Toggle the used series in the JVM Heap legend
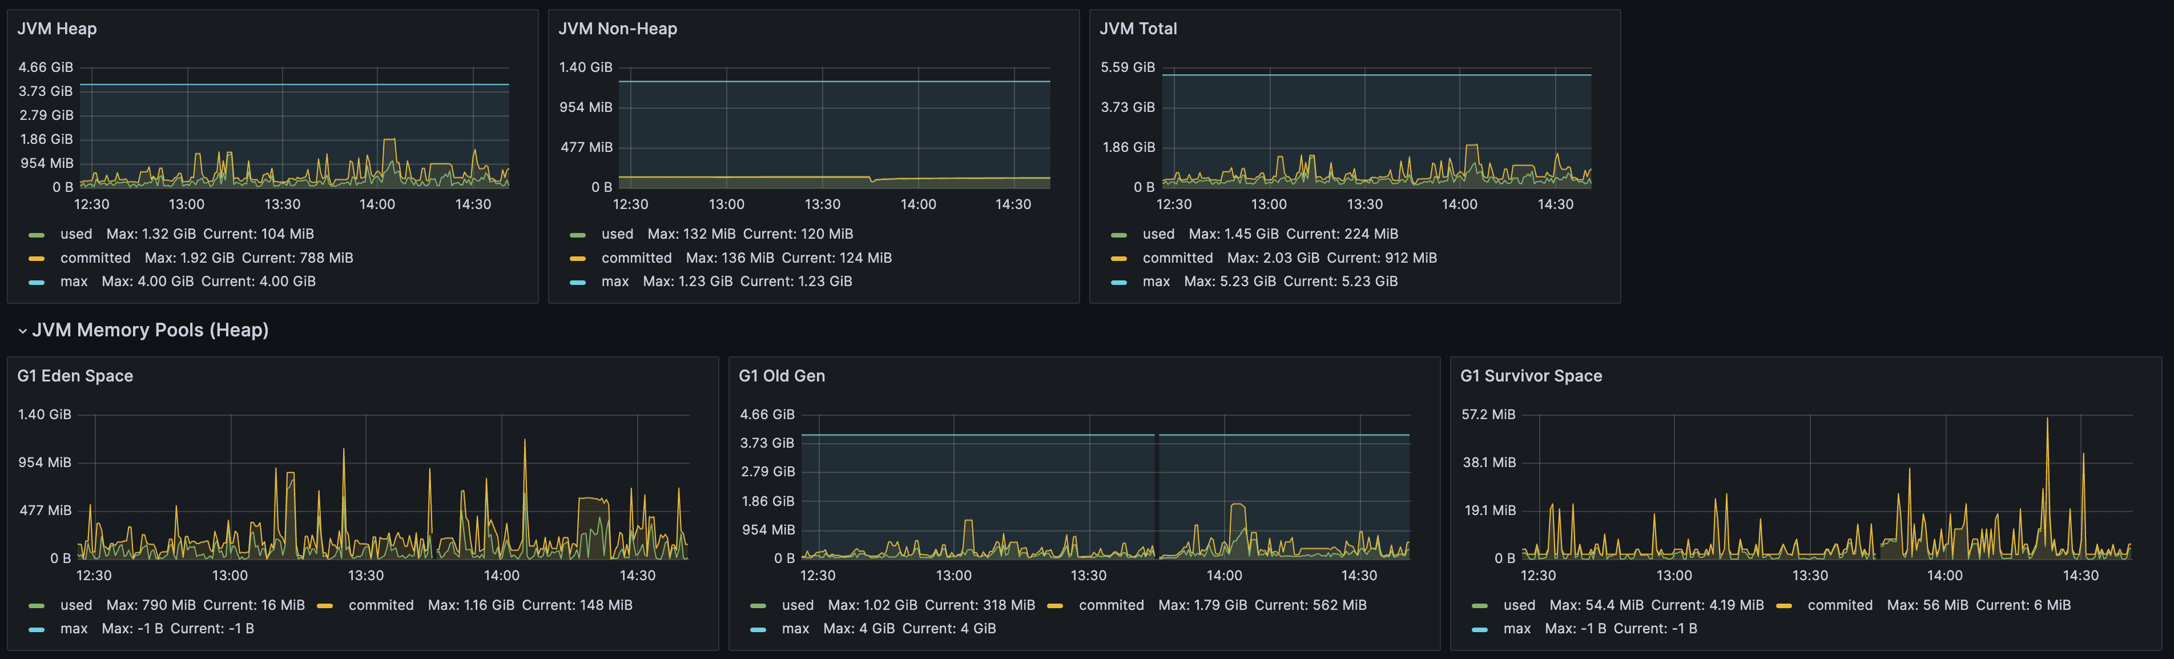The width and height of the screenshot is (2174, 659). pyautogui.click(x=76, y=234)
